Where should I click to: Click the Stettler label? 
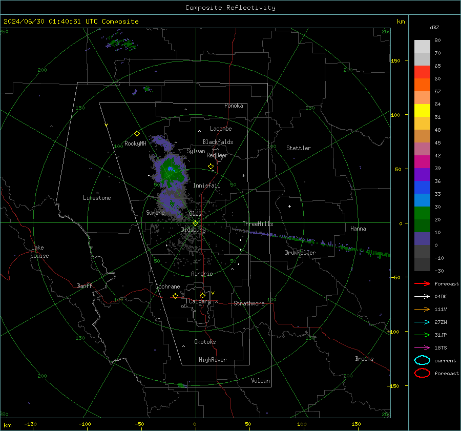point(299,148)
